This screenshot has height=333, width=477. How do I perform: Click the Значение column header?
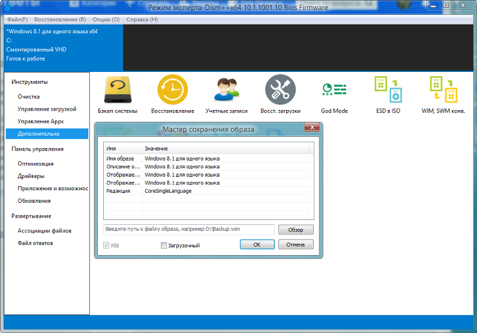click(225, 149)
